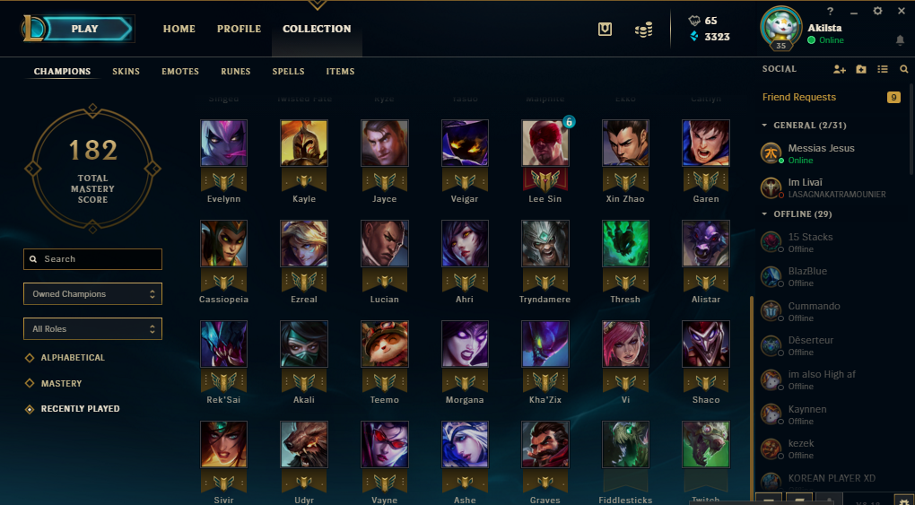Click the Play button
Screen dimensions: 915x505
click(x=85, y=29)
